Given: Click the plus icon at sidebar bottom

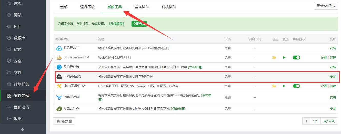Looking at the screenshot, I should 23,130.
